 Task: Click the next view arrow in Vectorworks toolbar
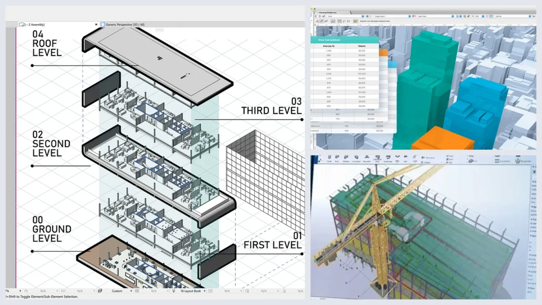319,16
